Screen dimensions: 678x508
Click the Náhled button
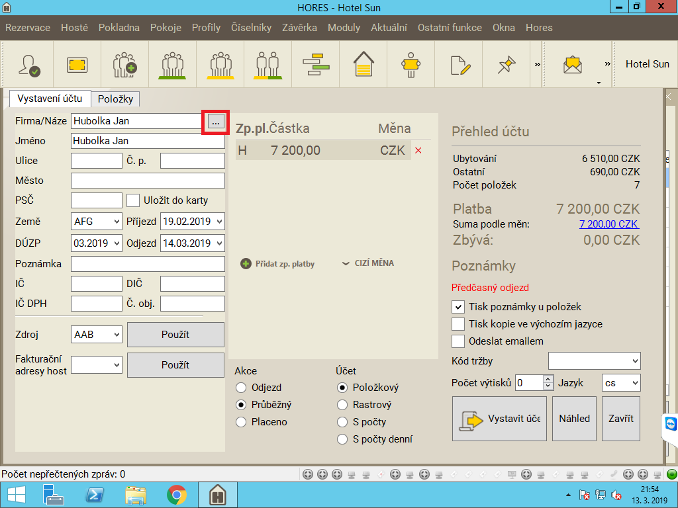574,419
